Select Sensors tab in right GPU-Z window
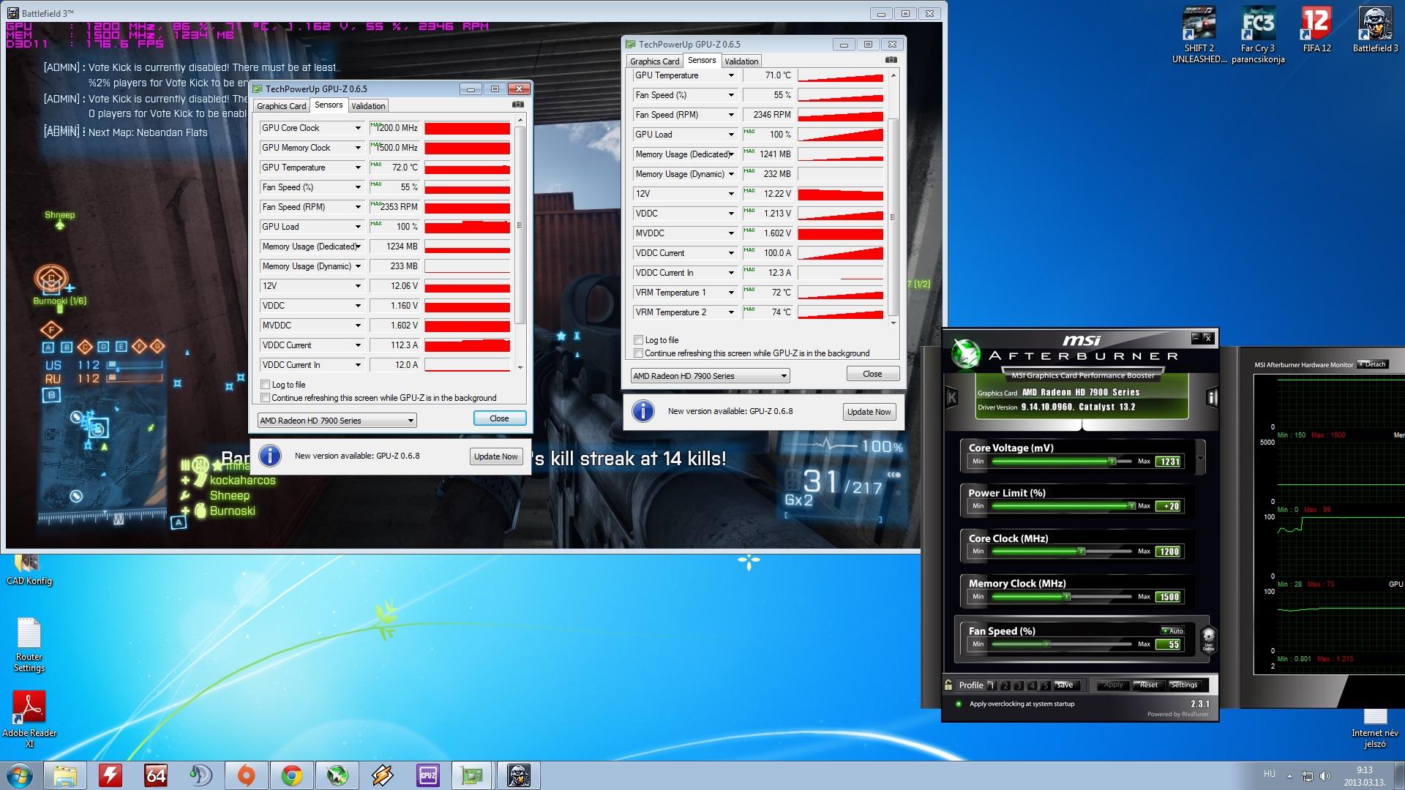1405x790 pixels. [702, 61]
